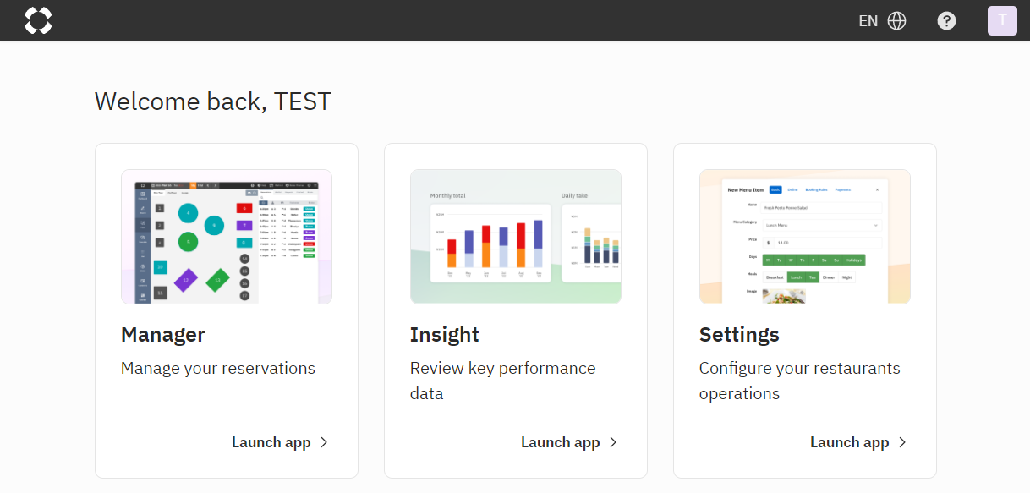Click the Insight bar chart thumbnail

[x=516, y=237]
